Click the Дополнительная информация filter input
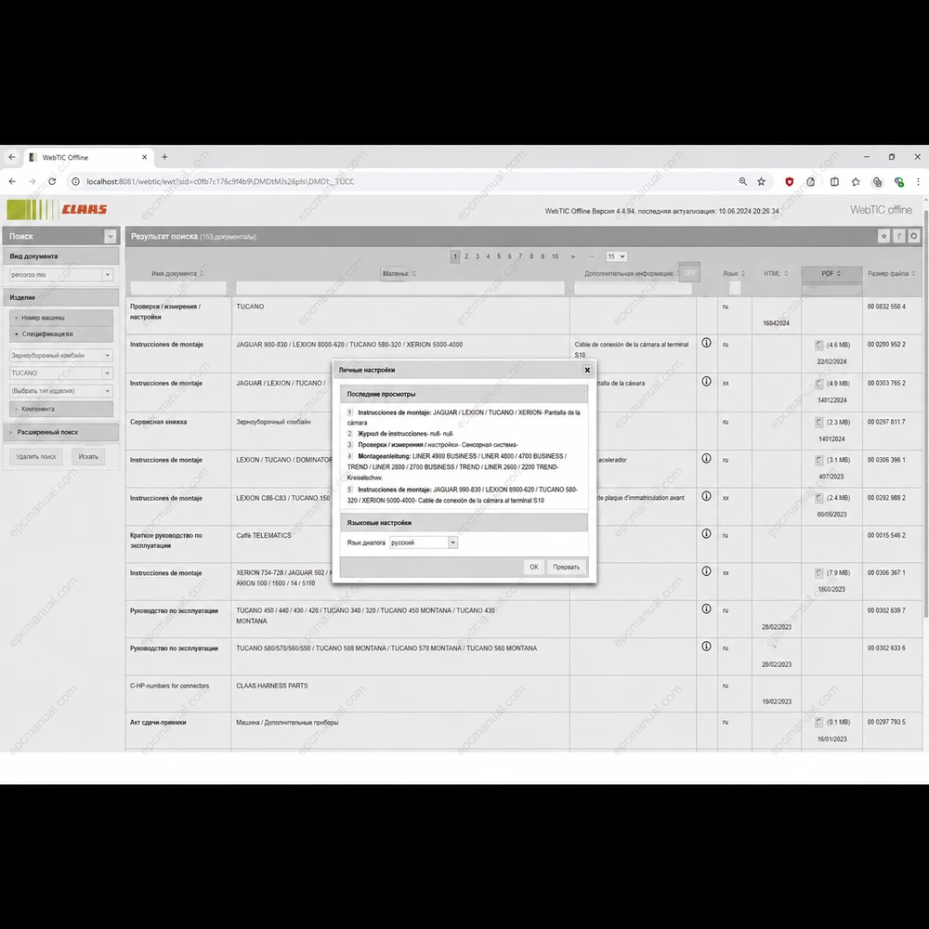Image resolution: width=929 pixels, height=929 pixels. pos(633,288)
